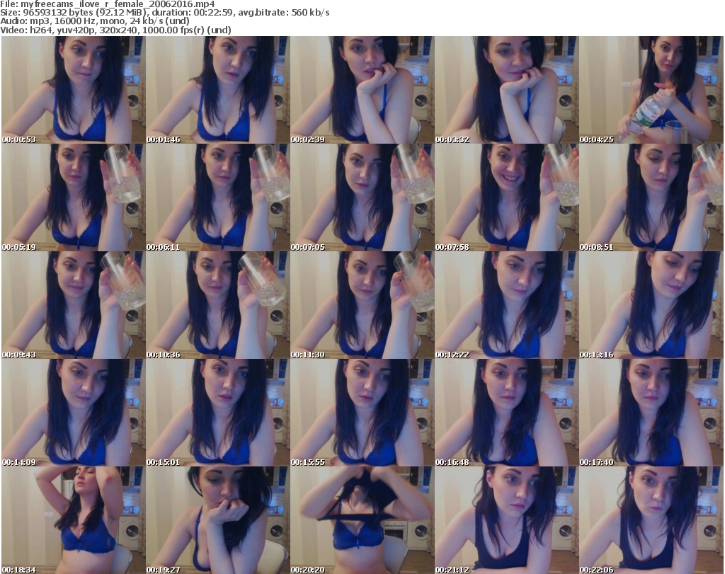Select the thumbnail timestamped 00:15:55
Viewport: 725px width, 574px height.
(362, 413)
